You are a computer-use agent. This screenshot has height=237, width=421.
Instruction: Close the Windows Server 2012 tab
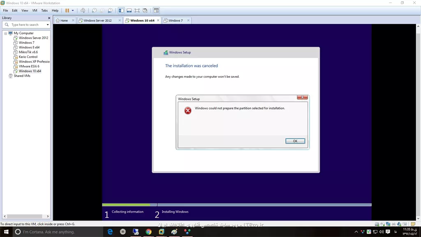click(x=120, y=21)
